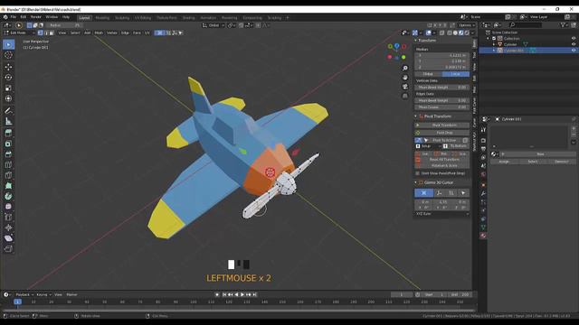Select the Rotate tool
The height and width of the screenshot is (325, 579).
(8, 78)
